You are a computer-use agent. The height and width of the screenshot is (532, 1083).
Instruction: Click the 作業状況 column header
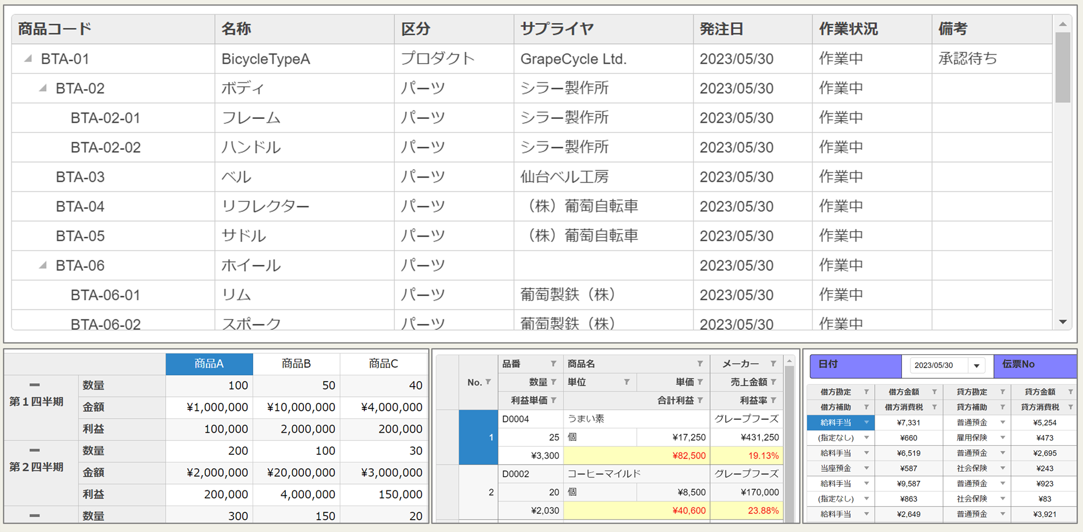coord(871,29)
